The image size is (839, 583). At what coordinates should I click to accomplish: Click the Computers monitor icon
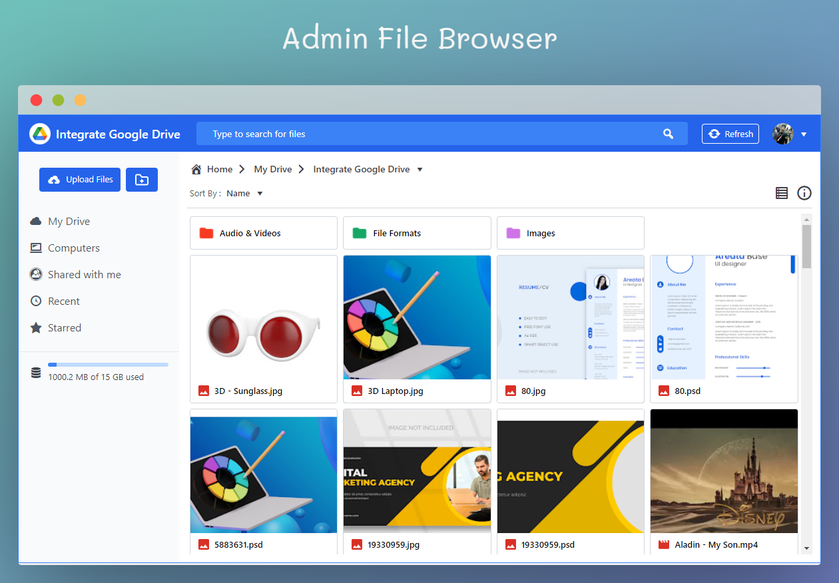pyautogui.click(x=36, y=248)
